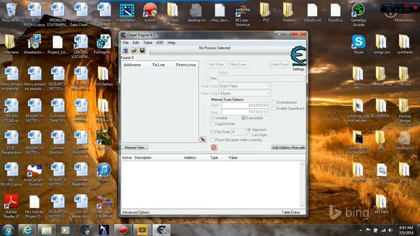Open the Value Type dropdown
Image resolution: width=420 pixels, height=236 pixels.
tap(245, 93)
